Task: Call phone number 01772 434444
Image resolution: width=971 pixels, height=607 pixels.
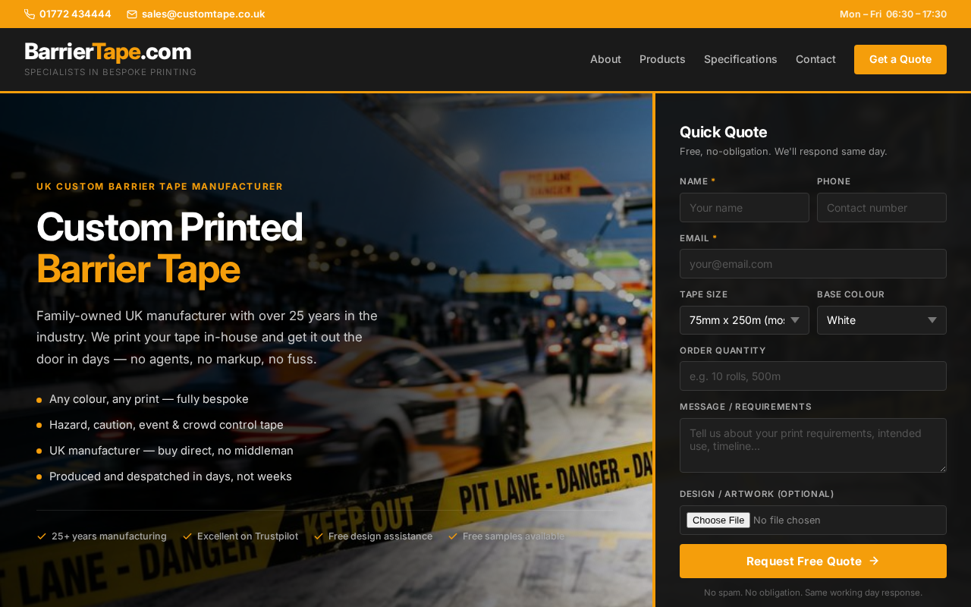Action: click(75, 14)
